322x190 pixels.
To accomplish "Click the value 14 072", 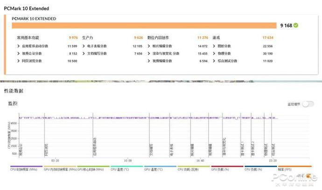I will coord(203,46).
